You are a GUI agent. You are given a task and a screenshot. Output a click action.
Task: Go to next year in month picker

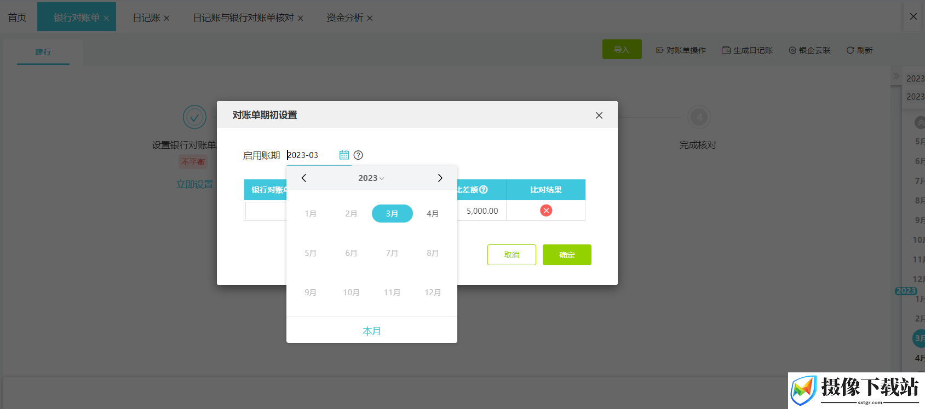(440, 178)
